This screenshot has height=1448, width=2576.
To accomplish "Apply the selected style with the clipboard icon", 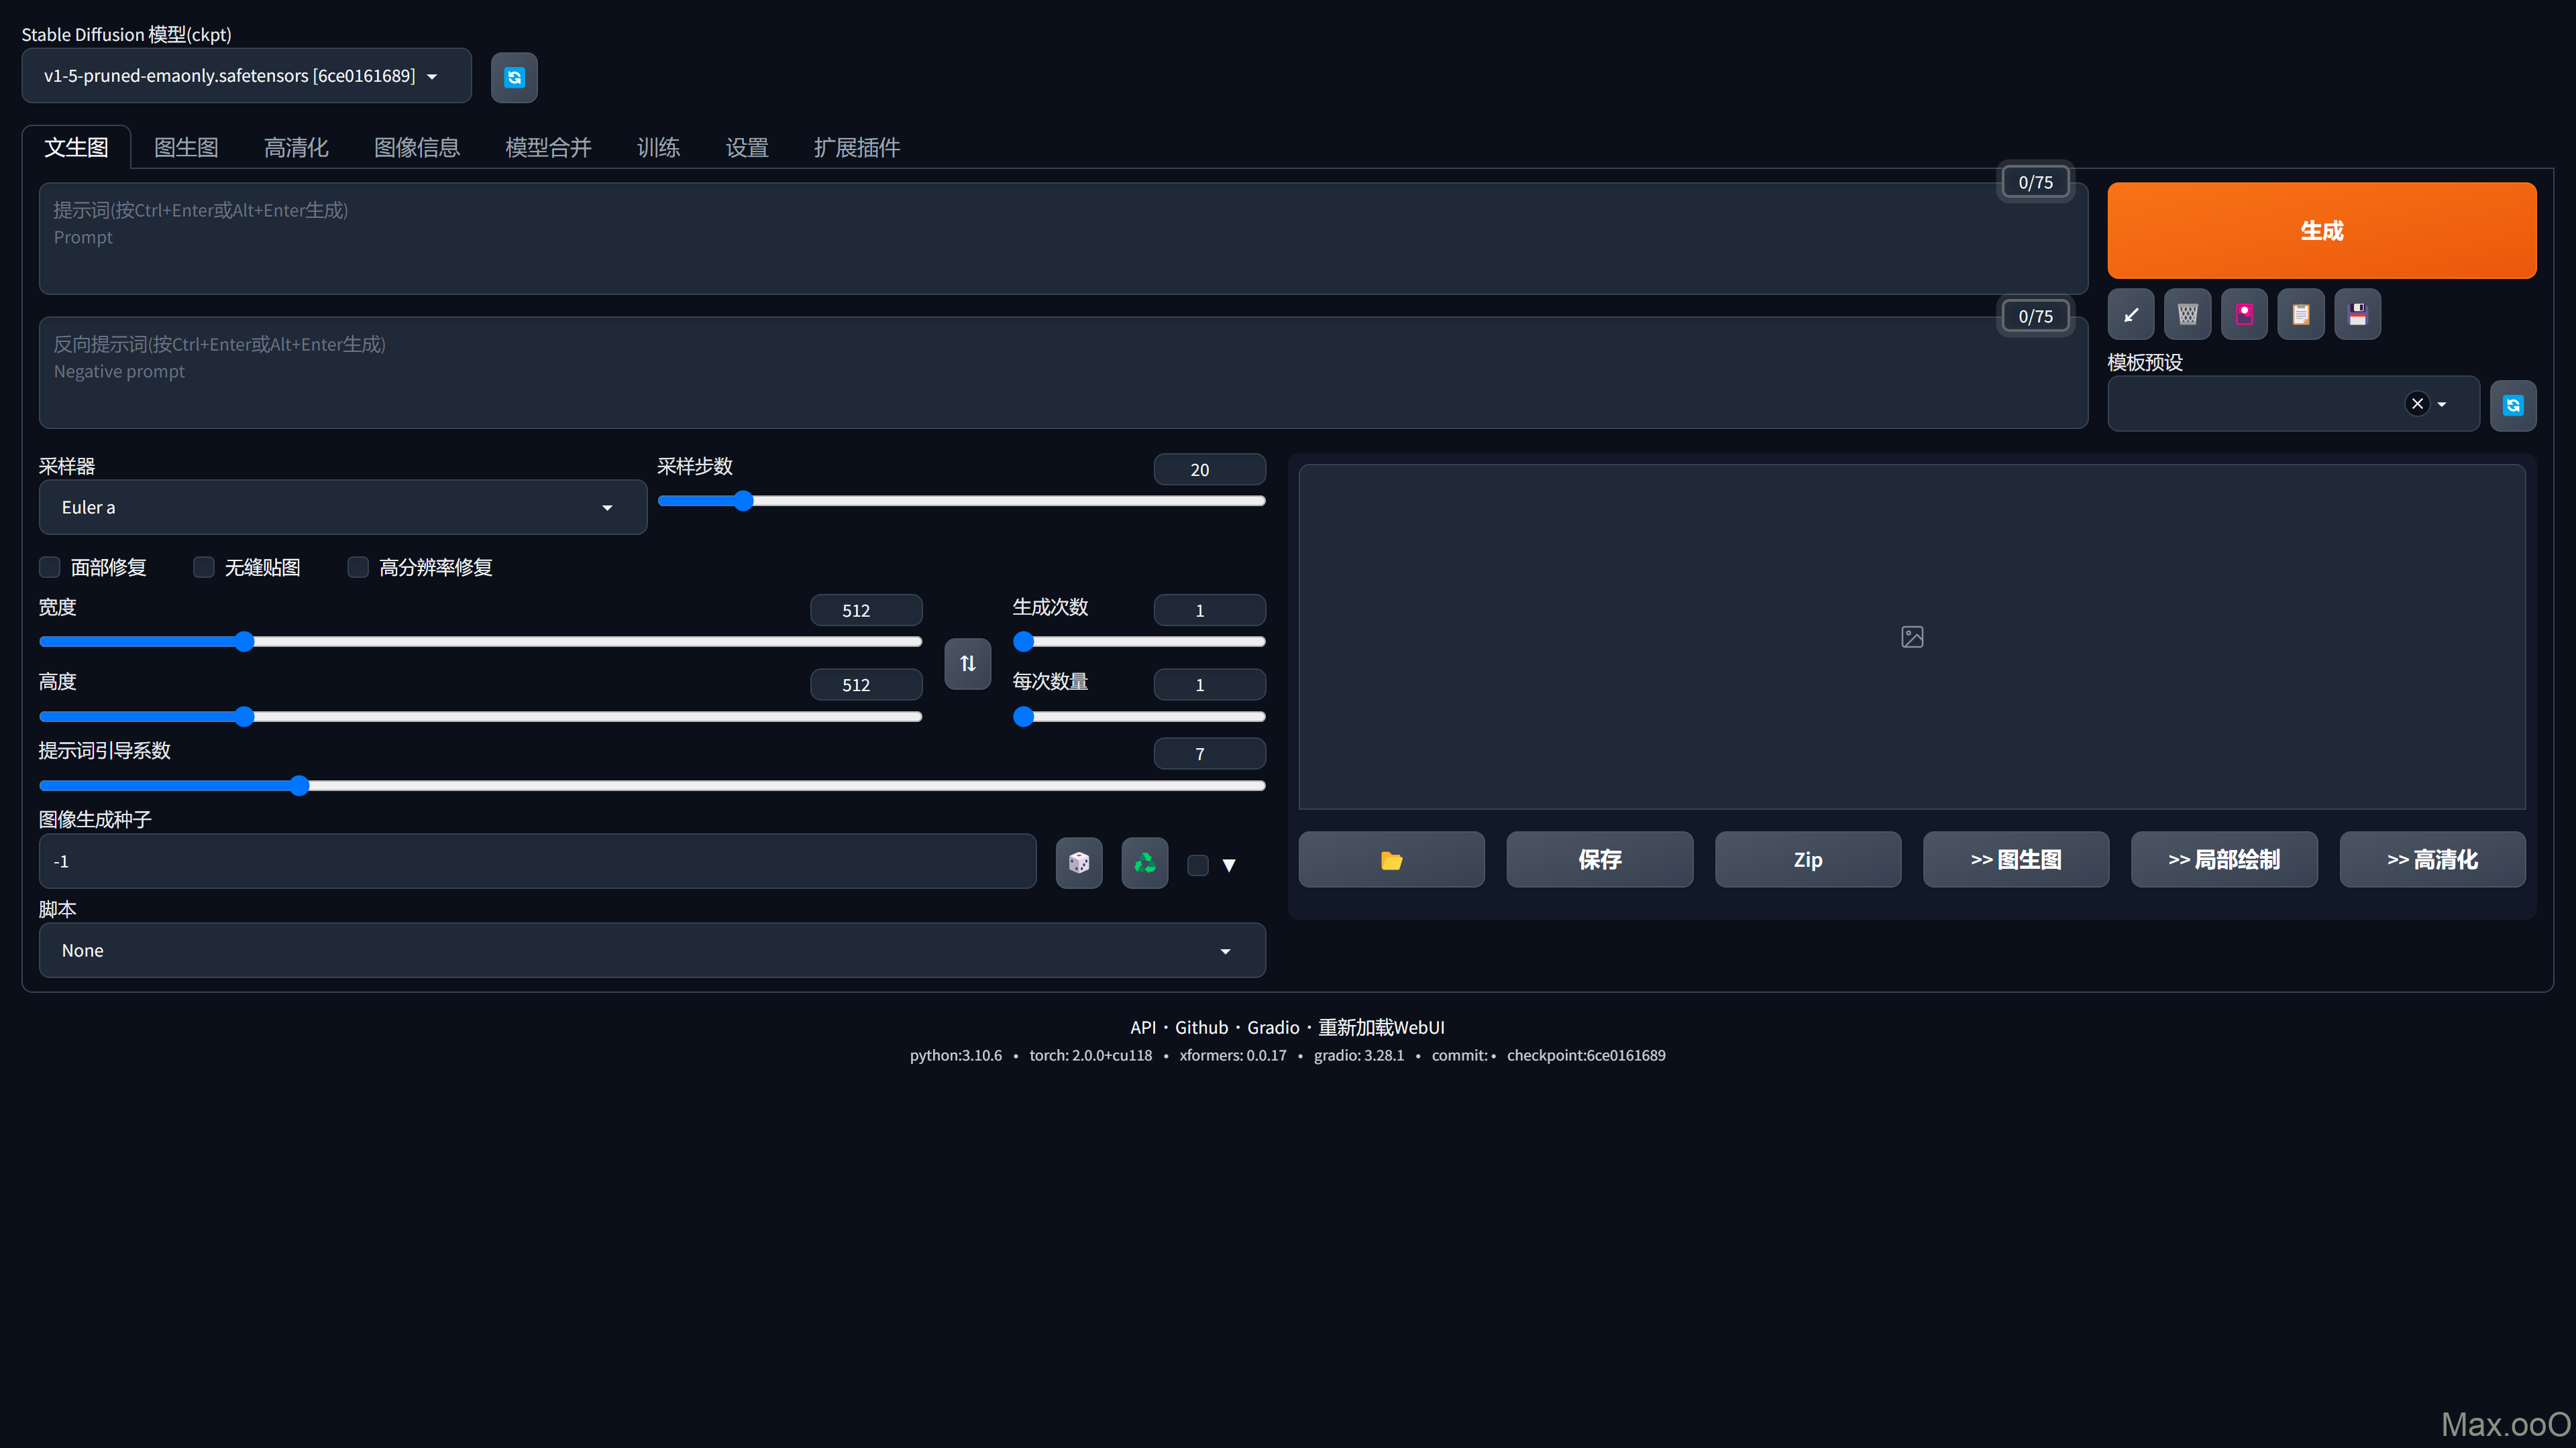I will click(2300, 315).
